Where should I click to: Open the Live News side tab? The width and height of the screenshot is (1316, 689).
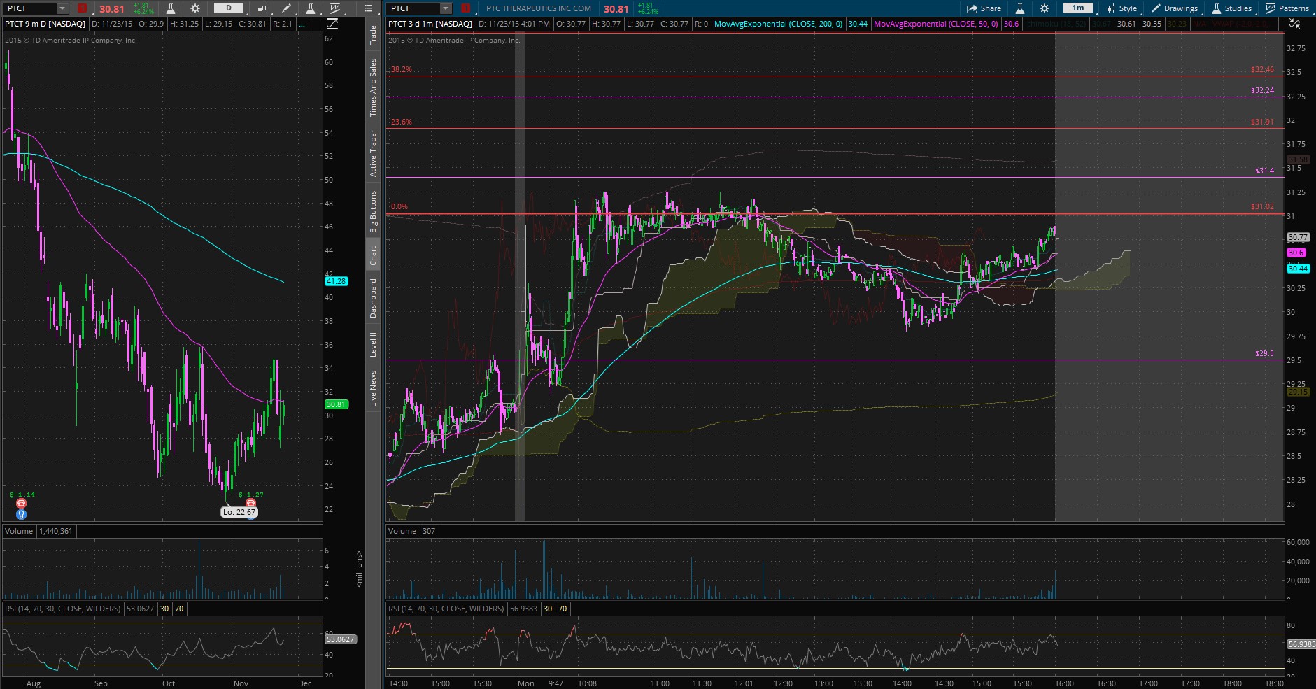coord(373,389)
